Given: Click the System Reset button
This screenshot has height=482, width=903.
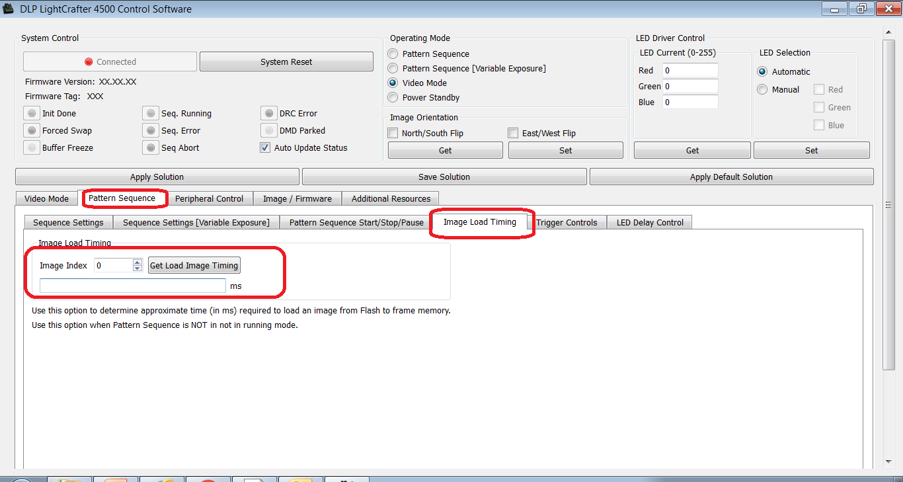Looking at the screenshot, I should coord(286,61).
